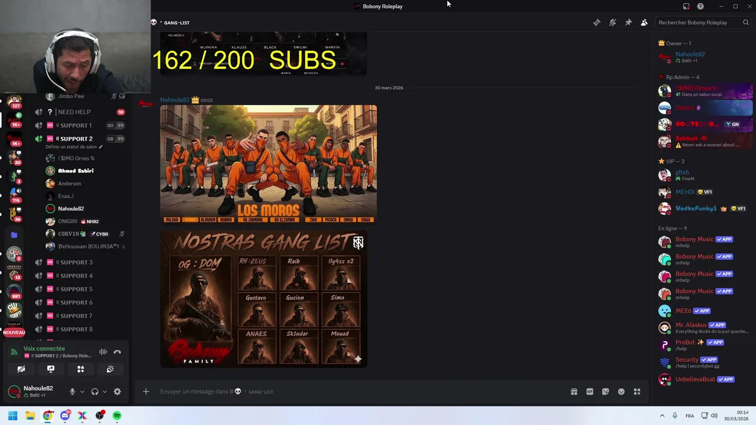Open Spotify from the taskbar
The width and height of the screenshot is (756, 425).
[x=117, y=416]
